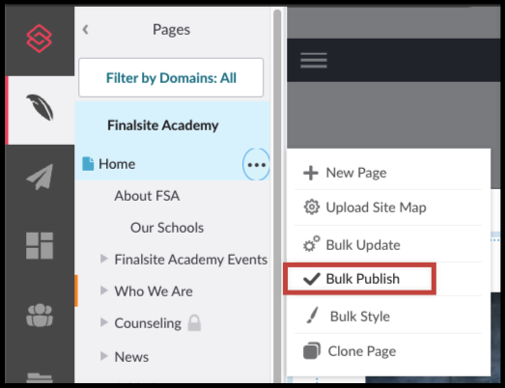This screenshot has width=505, height=388.
Task: Expand the Finalsite Academy Events branch
Action: coord(103,259)
